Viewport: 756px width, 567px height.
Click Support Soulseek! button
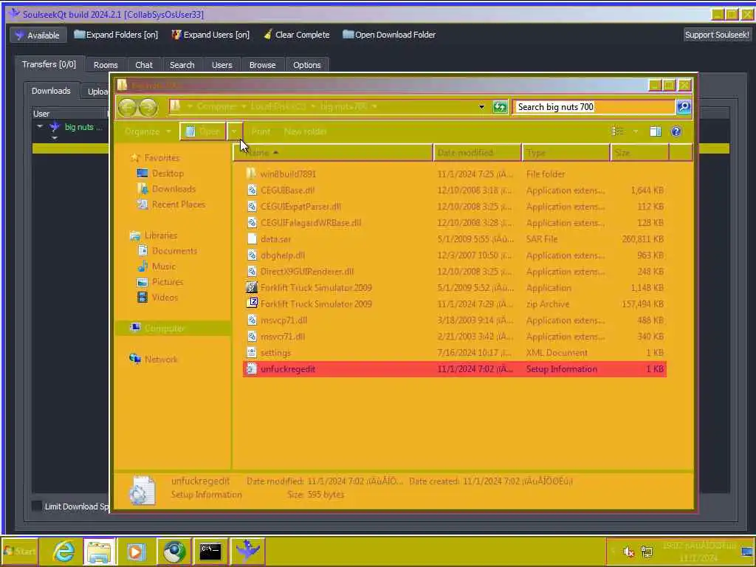(717, 35)
